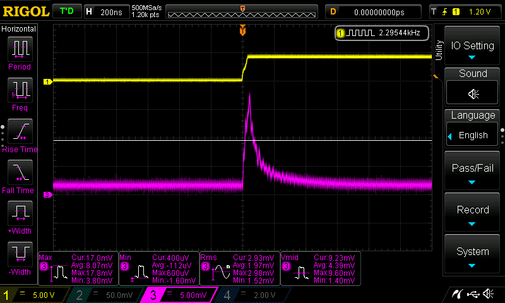
Task: Click the Max measurement readout box
Action: pos(78,267)
